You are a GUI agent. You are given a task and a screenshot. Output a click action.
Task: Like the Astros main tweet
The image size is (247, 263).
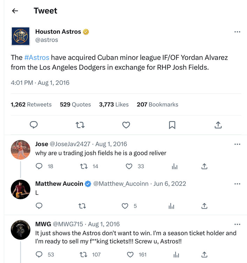click(x=126, y=125)
